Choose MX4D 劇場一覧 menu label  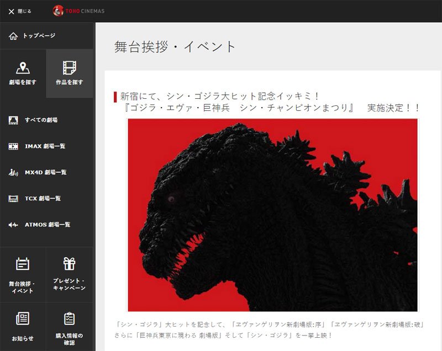pos(46,172)
